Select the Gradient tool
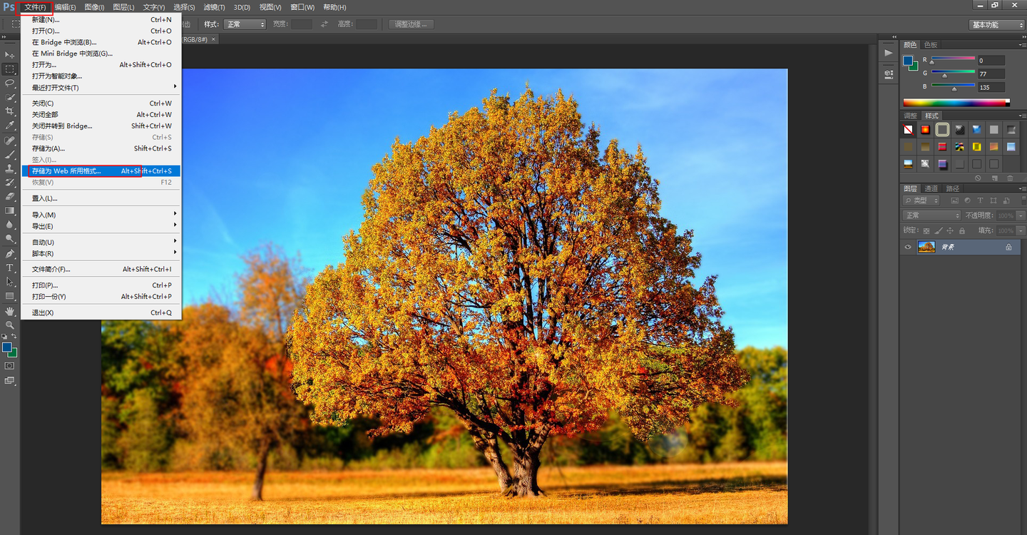Screen dimensions: 1027x535 [10, 210]
